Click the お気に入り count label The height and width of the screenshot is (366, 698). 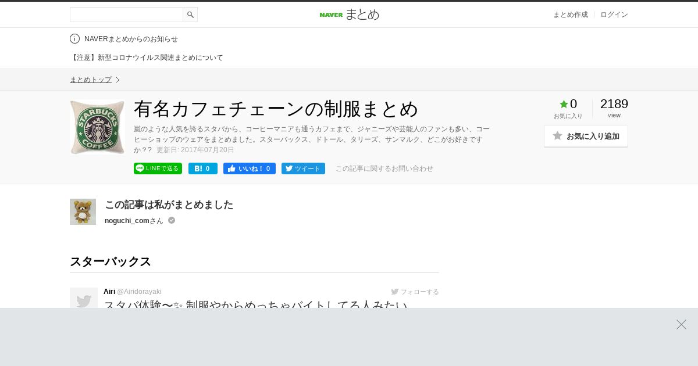pyautogui.click(x=568, y=116)
